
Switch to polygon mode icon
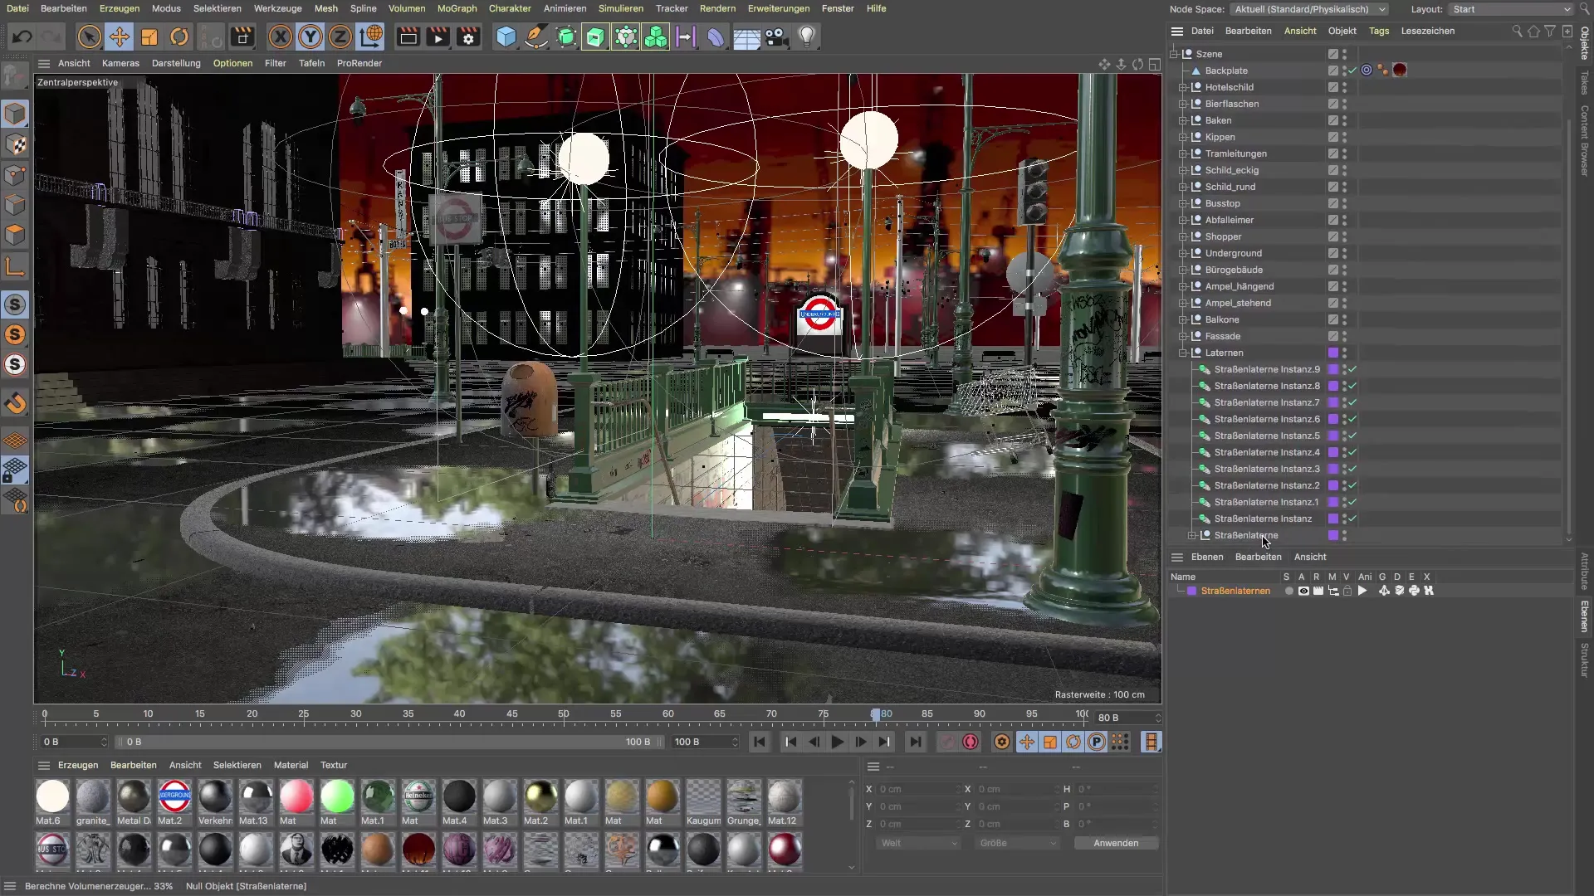tap(15, 235)
